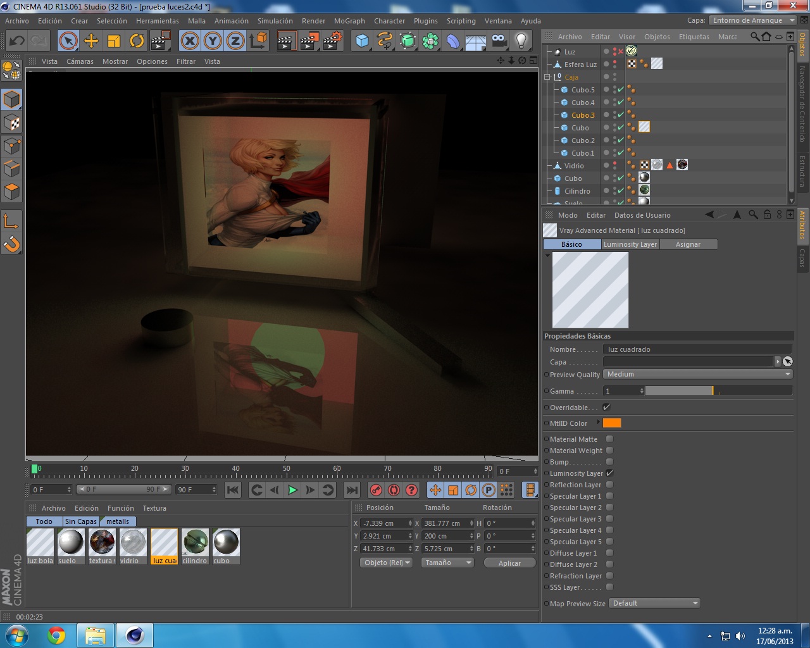Open the Tamaño size mode dropdown
810x648 pixels.
tap(447, 563)
